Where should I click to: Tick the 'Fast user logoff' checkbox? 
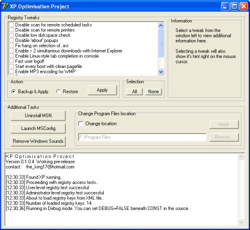pyautogui.click(x=12, y=61)
